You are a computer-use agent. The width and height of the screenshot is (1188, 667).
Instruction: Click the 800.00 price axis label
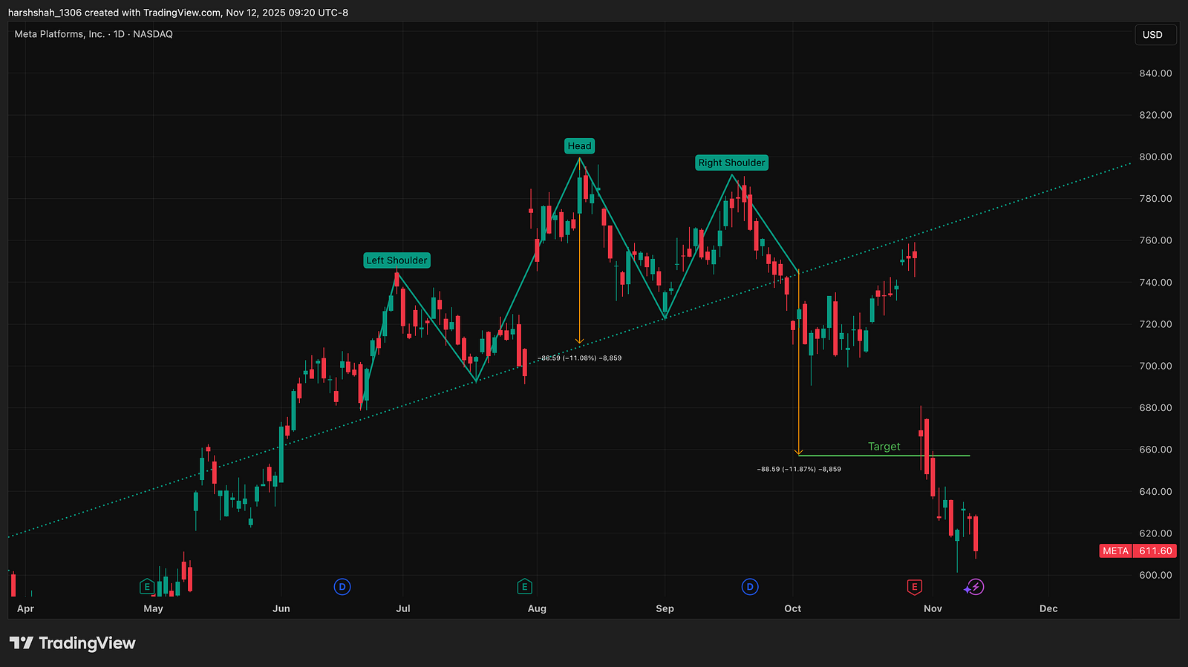(x=1155, y=157)
